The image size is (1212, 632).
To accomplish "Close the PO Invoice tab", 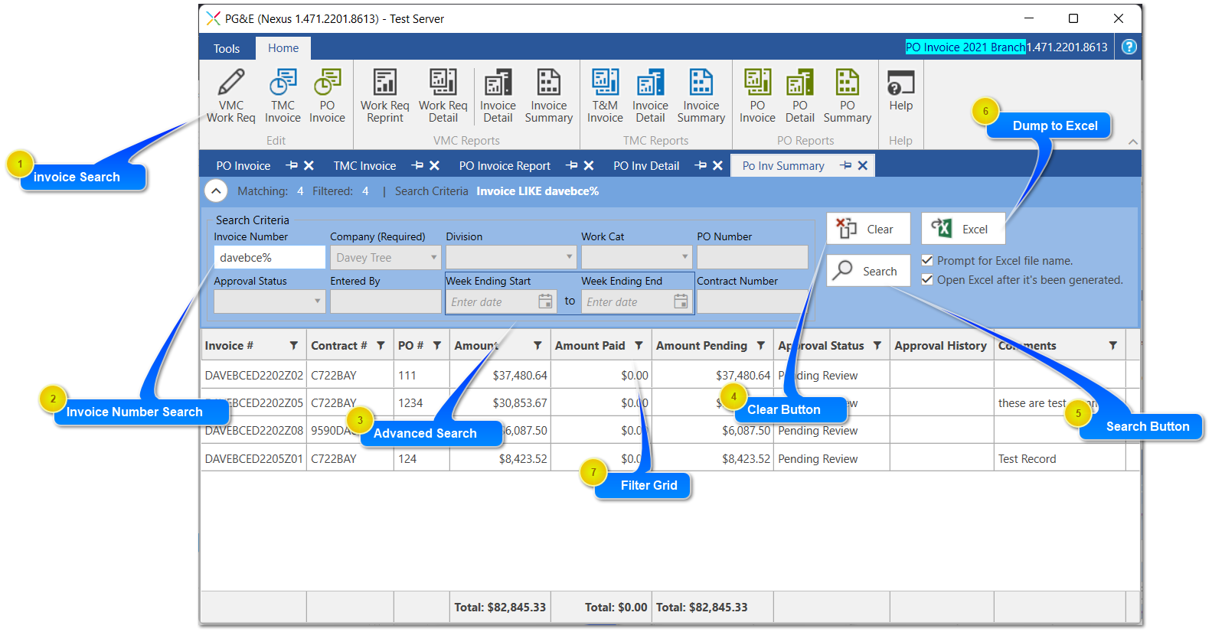I will coord(309,165).
